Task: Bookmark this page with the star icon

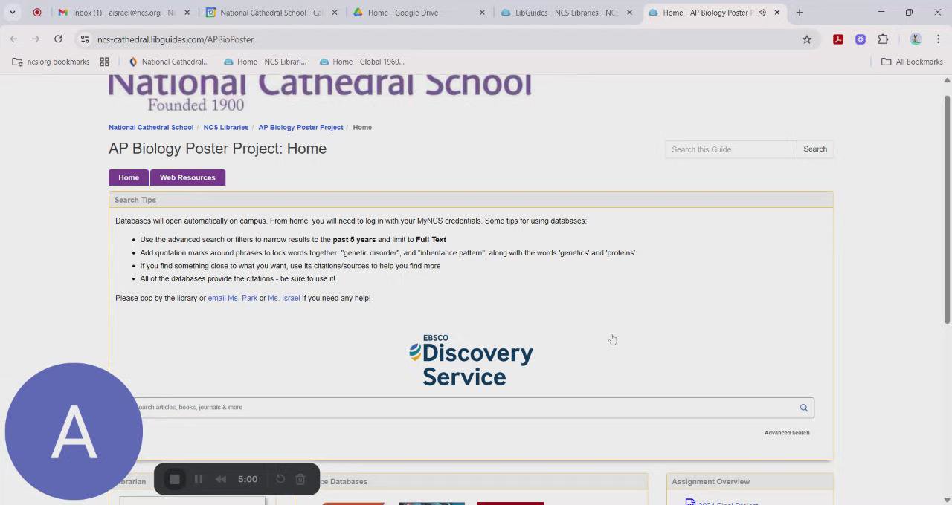Action: [x=807, y=39]
